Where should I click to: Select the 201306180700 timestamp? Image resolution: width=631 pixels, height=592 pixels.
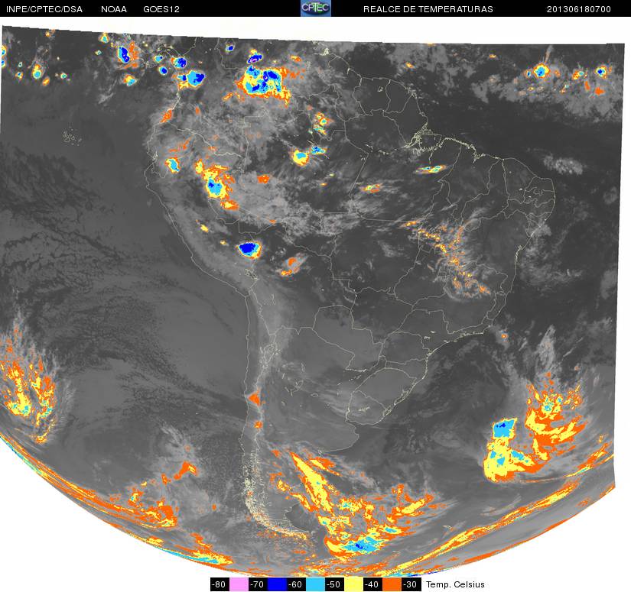click(x=579, y=9)
